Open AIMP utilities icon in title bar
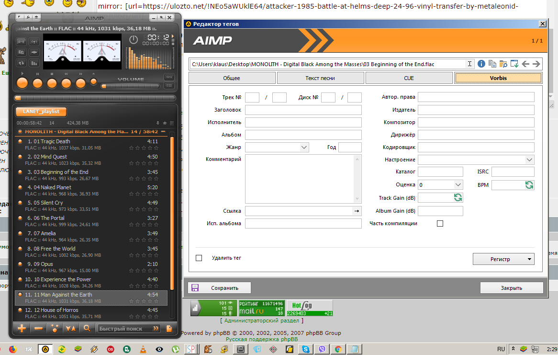558x355 pixels. coord(36,17)
